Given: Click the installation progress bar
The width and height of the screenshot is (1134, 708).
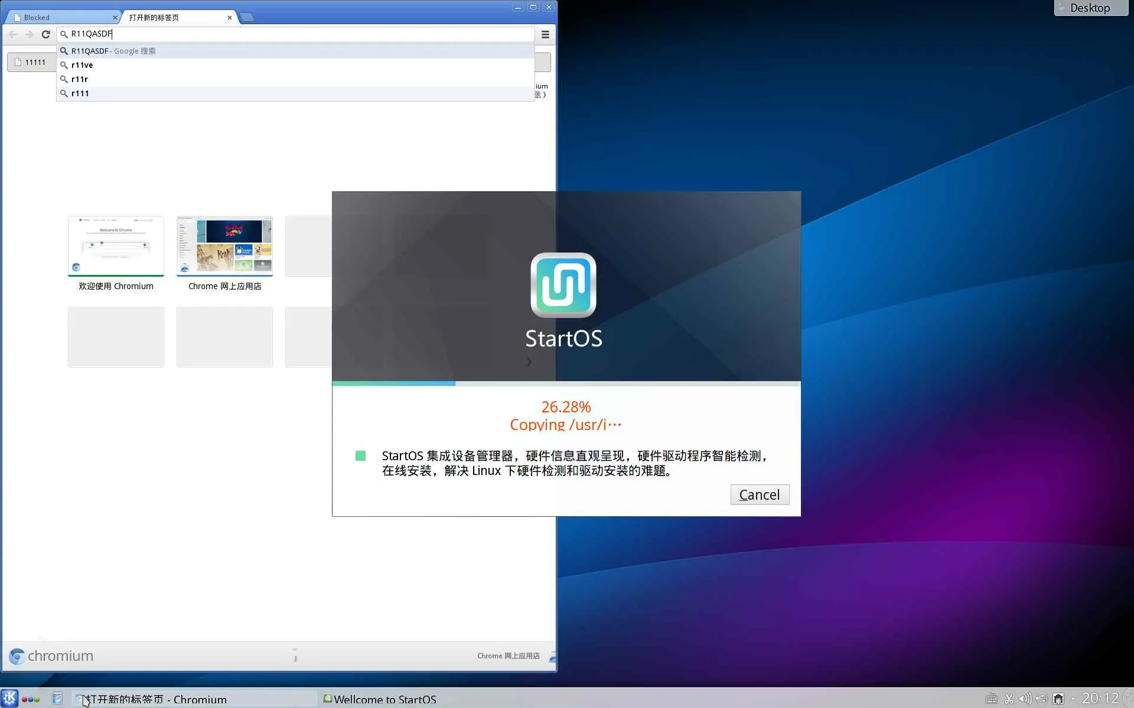Looking at the screenshot, I should [566, 383].
